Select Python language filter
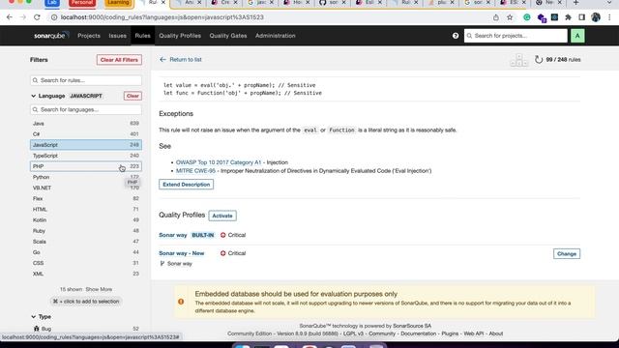The image size is (619, 348). (x=86, y=177)
